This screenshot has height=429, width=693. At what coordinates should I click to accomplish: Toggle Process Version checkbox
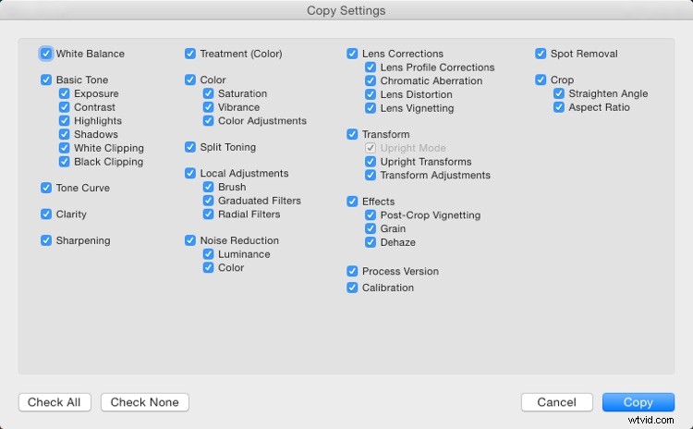[352, 272]
